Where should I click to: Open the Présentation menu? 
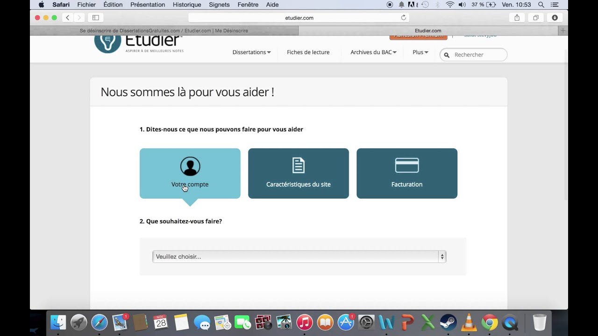148,5
